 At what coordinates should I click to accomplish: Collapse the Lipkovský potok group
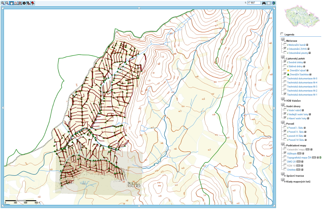point(285,59)
